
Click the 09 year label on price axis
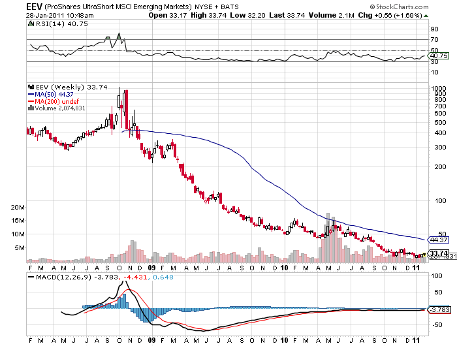[x=152, y=268]
